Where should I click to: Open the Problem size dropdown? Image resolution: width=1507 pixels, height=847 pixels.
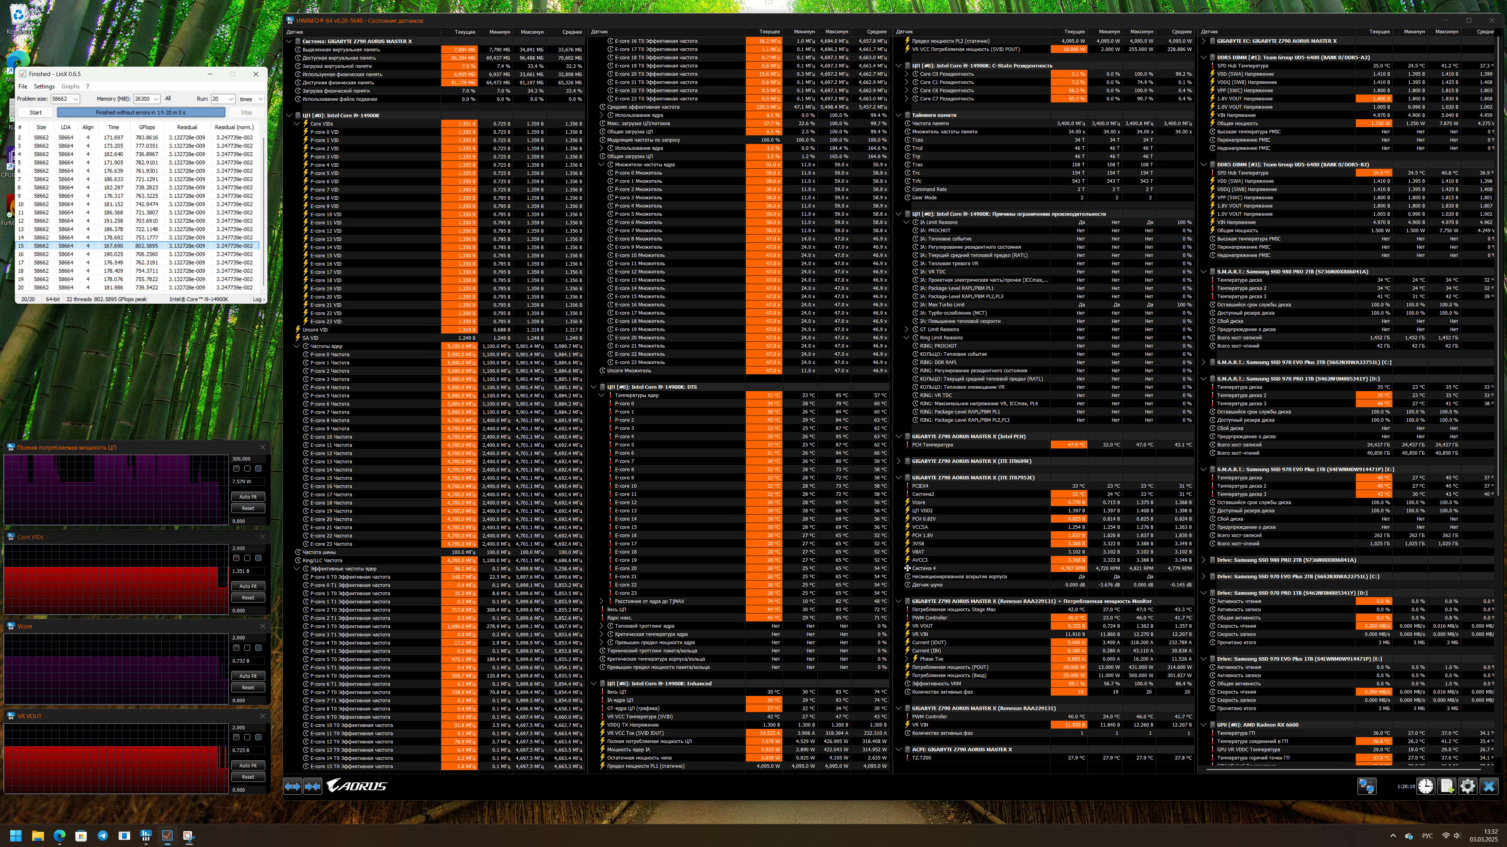point(75,99)
